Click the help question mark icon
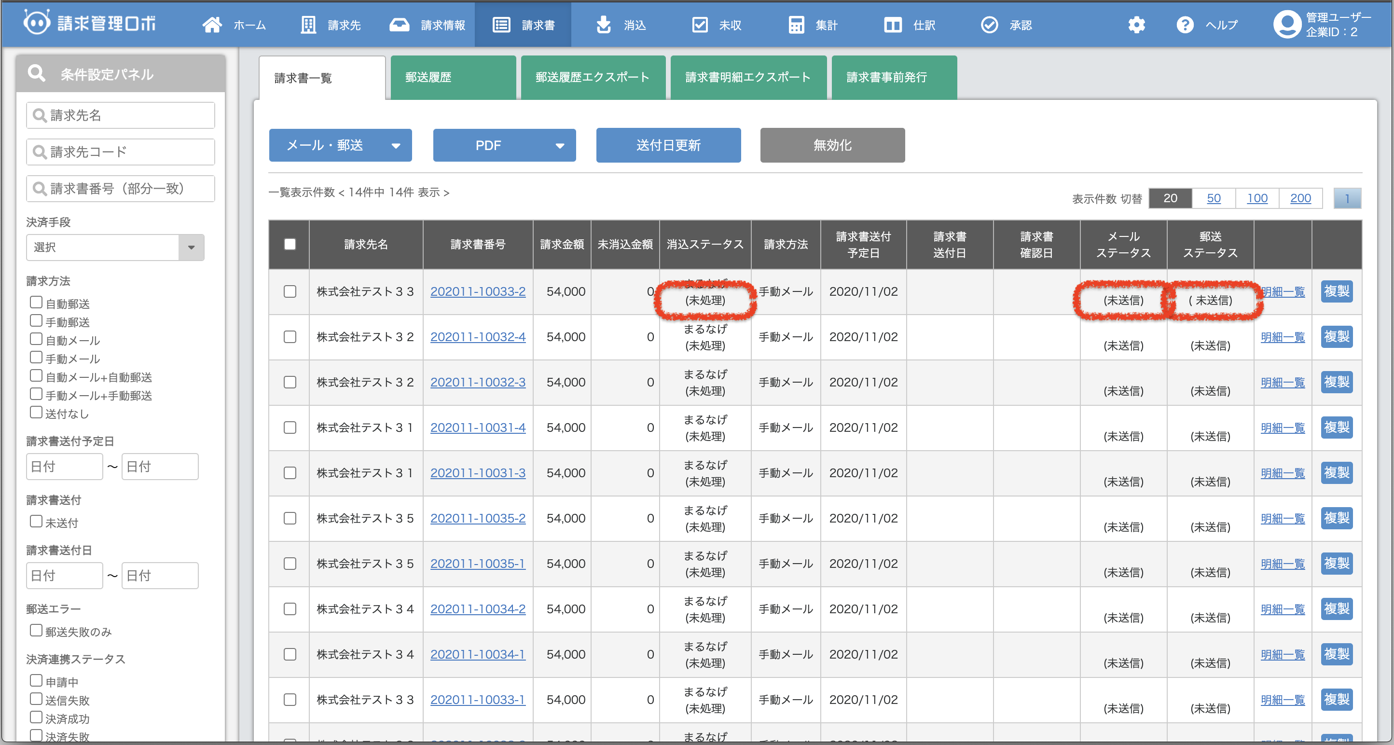The height and width of the screenshot is (745, 1394). click(1185, 25)
